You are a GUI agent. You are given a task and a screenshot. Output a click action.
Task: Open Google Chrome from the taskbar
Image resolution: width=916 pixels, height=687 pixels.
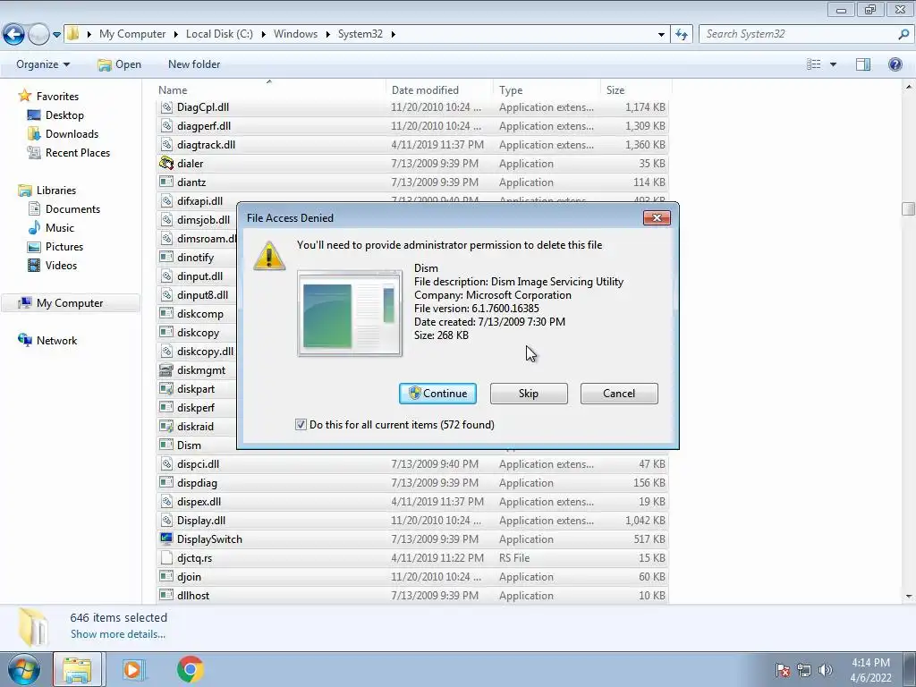point(190,669)
